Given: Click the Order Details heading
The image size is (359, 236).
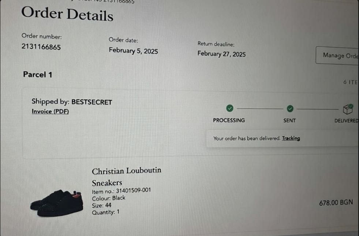Looking at the screenshot, I should pyautogui.click(x=67, y=14).
